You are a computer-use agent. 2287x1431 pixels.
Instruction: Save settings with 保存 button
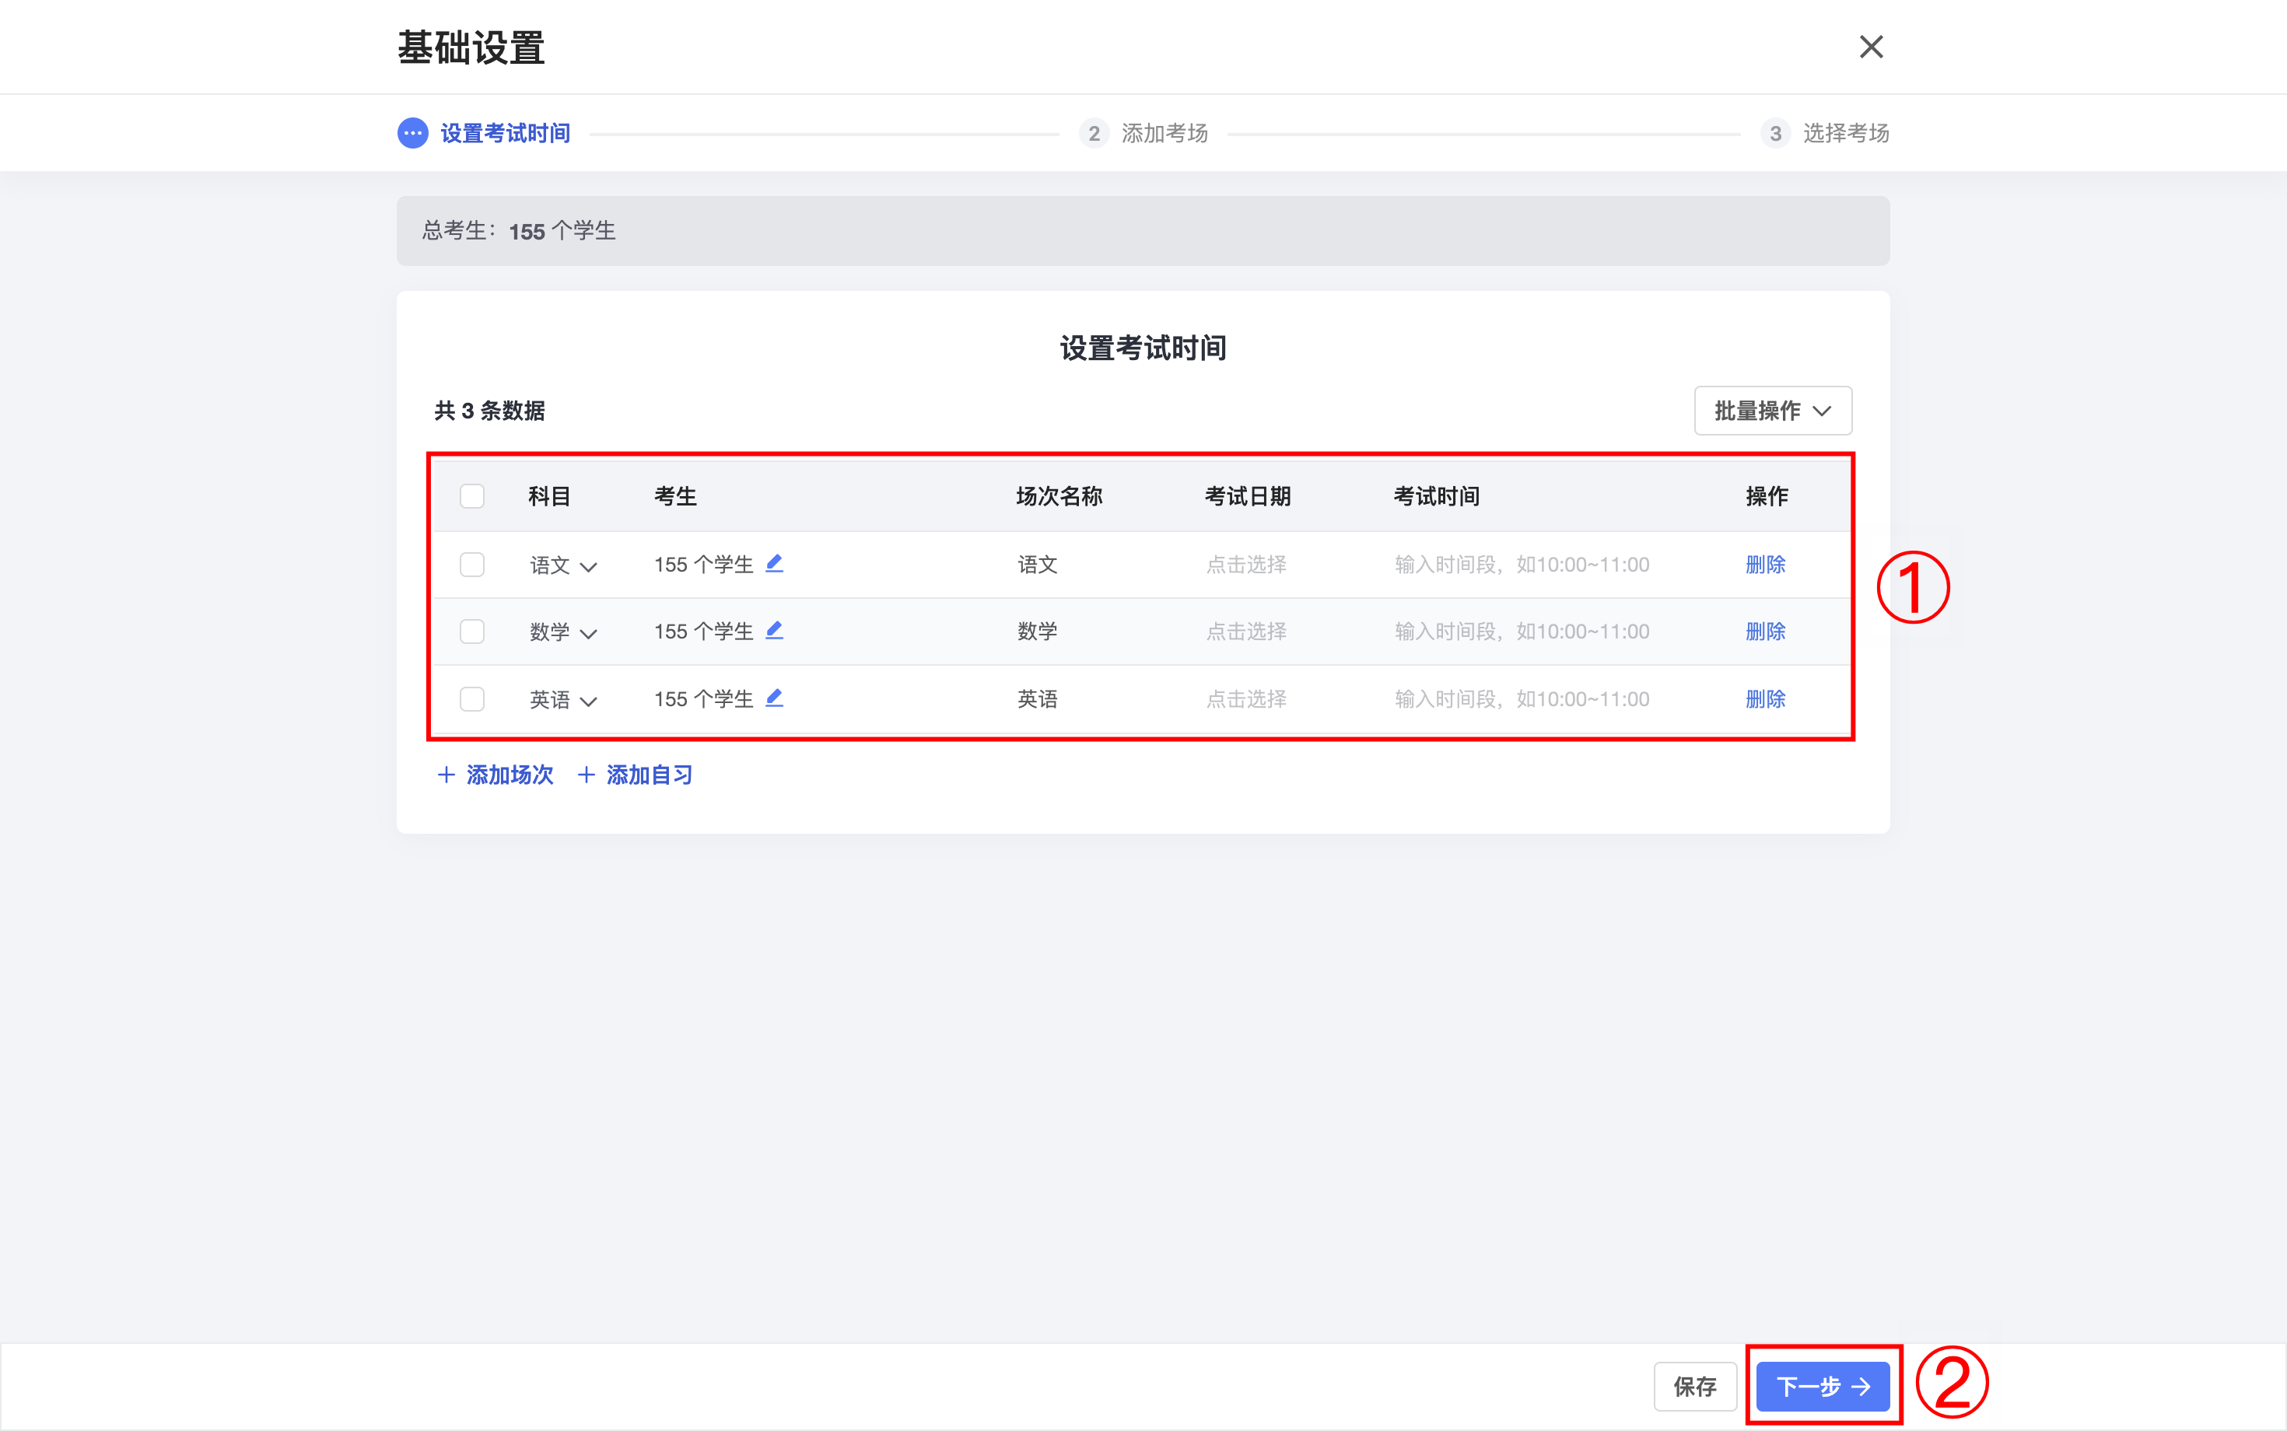[1694, 1387]
